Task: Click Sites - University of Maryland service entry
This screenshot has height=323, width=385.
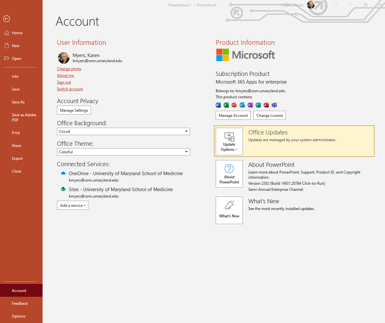Action: click(121, 190)
